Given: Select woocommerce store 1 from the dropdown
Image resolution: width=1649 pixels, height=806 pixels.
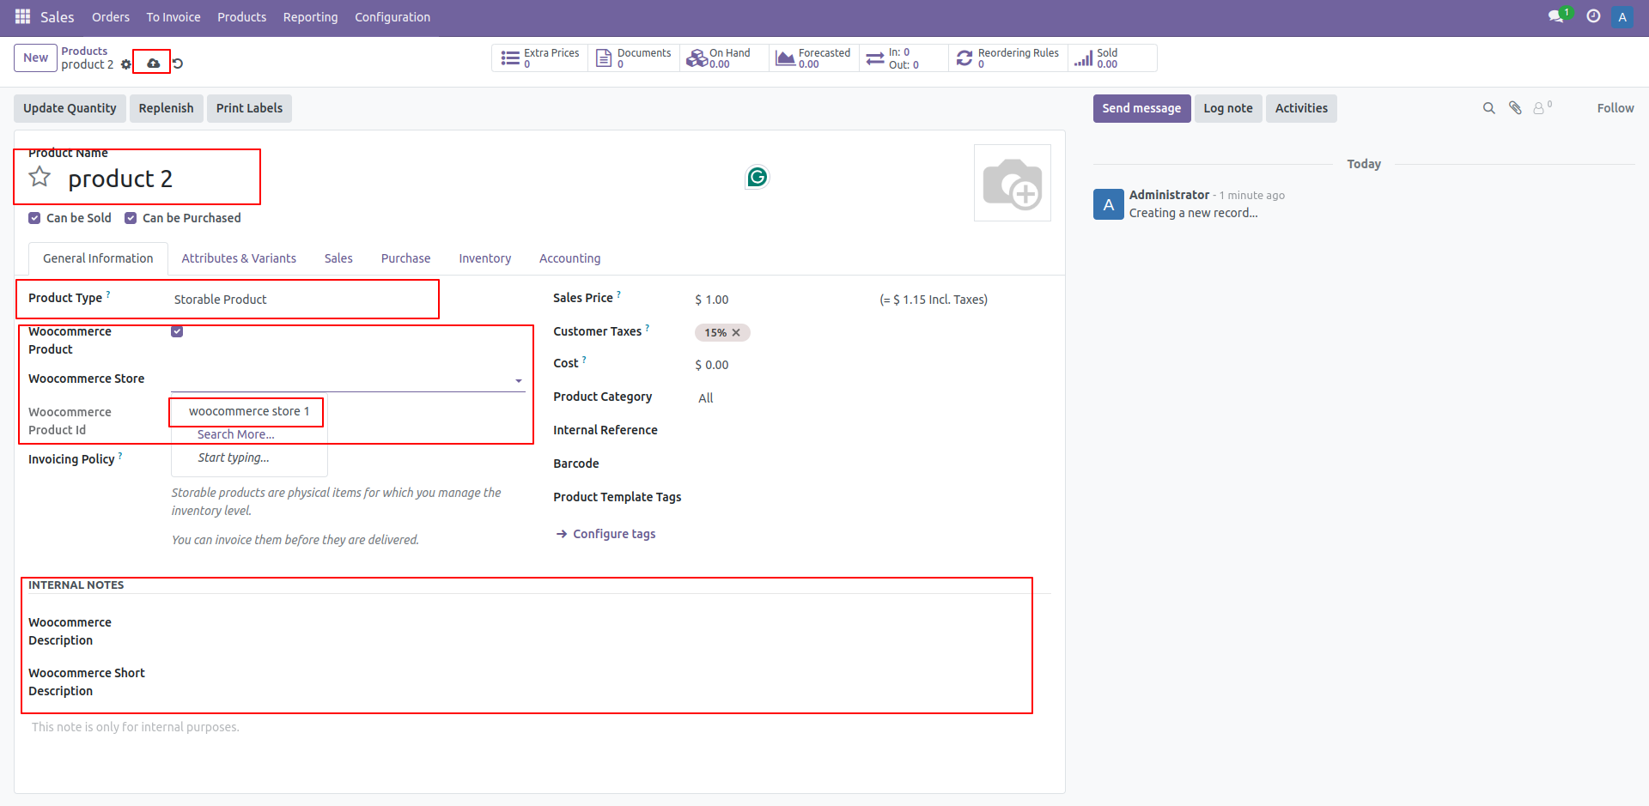Looking at the screenshot, I should (x=247, y=411).
